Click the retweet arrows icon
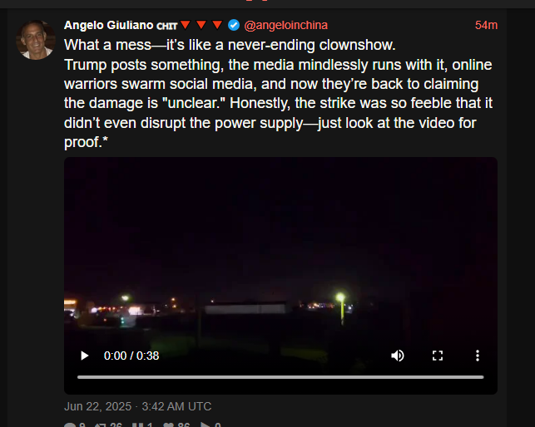The width and height of the screenshot is (535, 427). (x=100, y=425)
